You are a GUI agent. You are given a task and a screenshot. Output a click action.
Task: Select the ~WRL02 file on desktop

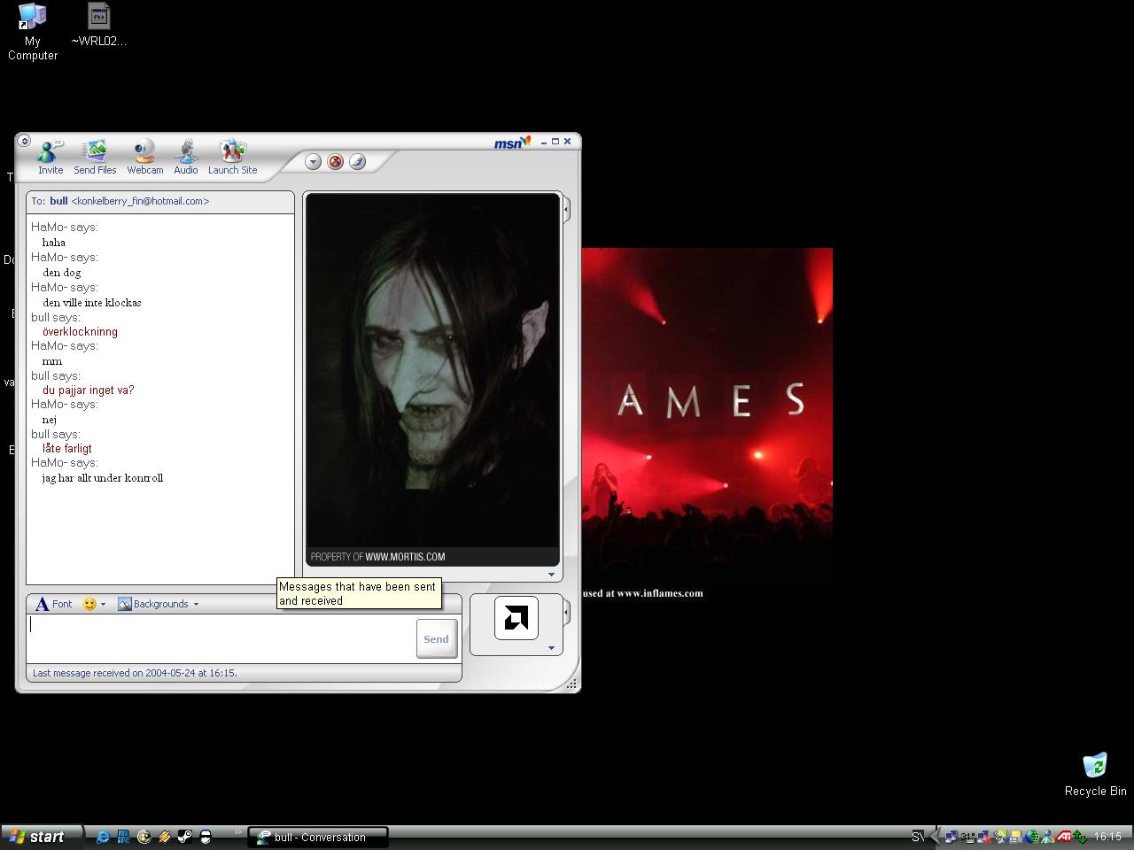98,25
